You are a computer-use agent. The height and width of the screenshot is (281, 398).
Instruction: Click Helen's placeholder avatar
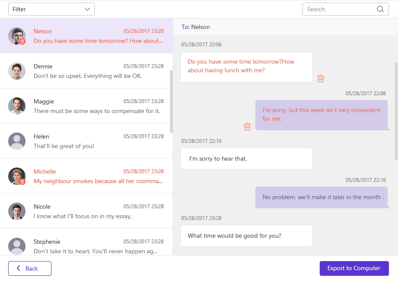pos(17,141)
